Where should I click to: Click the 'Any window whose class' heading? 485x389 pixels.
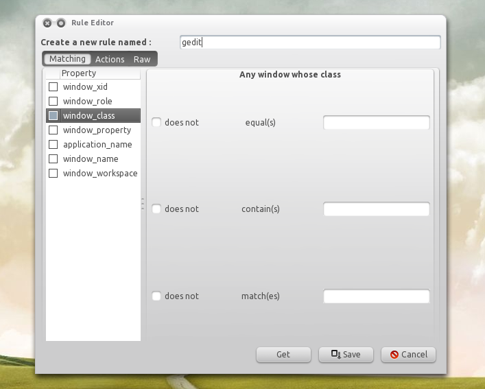tap(290, 75)
